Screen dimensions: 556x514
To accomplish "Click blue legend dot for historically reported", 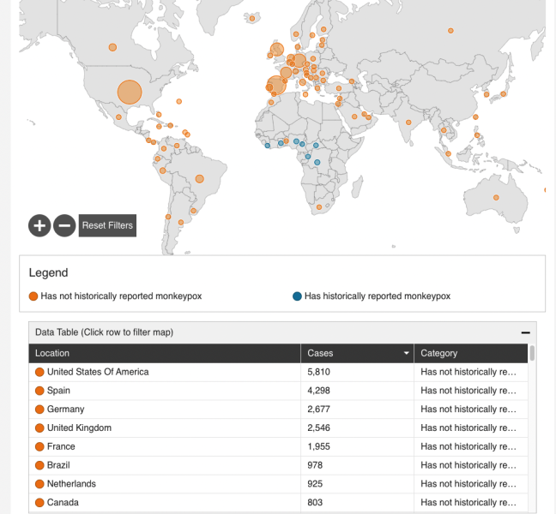I will pyautogui.click(x=297, y=296).
